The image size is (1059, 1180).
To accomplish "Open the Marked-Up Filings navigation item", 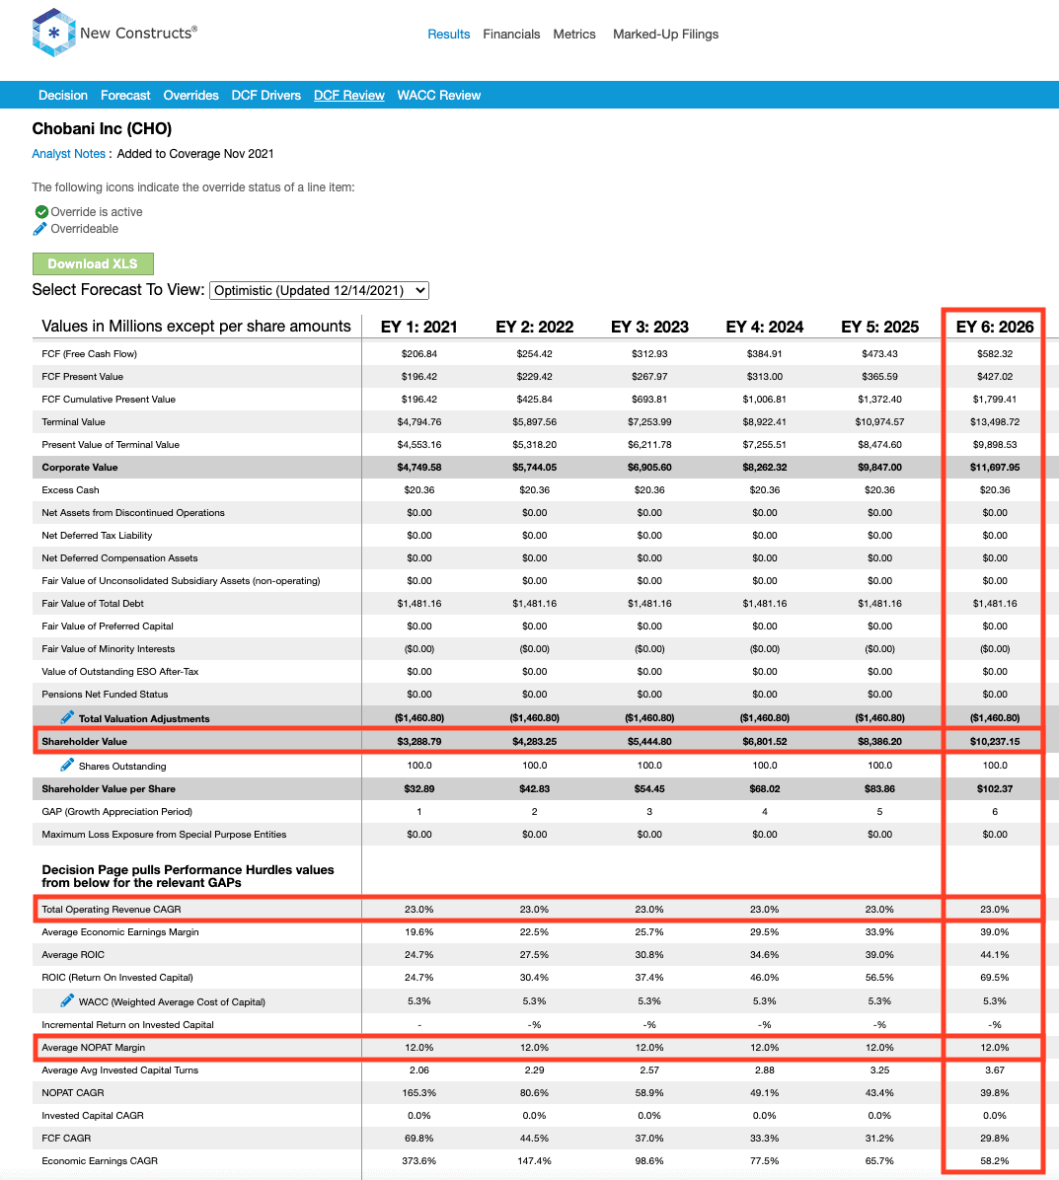I will tap(665, 34).
